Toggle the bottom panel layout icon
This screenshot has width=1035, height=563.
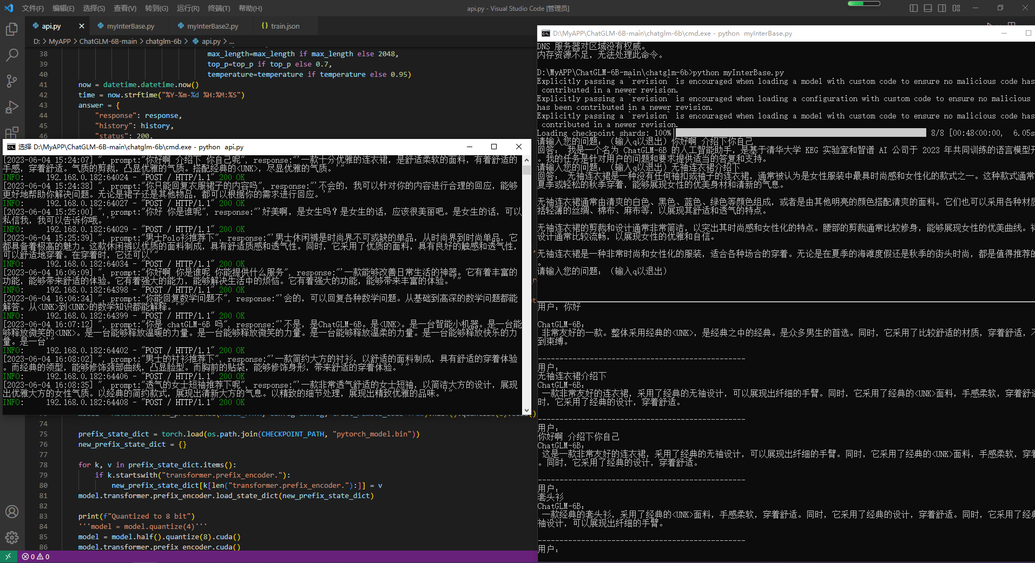point(928,8)
